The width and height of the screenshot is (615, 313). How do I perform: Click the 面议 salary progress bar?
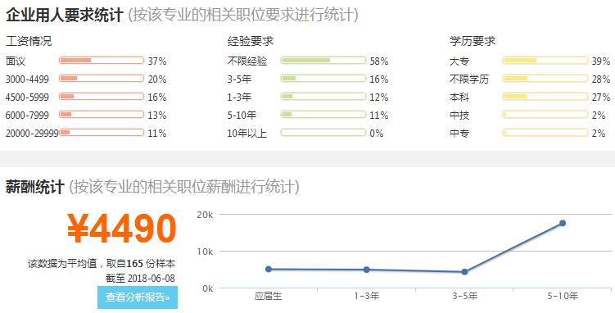[102, 61]
